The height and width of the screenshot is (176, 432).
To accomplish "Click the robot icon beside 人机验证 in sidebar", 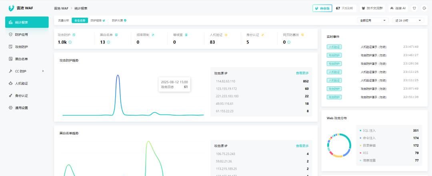I will point(10,83).
